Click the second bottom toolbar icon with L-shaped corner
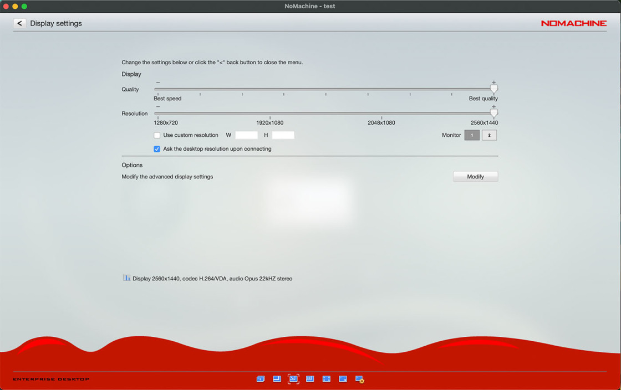621x390 pixels. (x=277, y=379)
